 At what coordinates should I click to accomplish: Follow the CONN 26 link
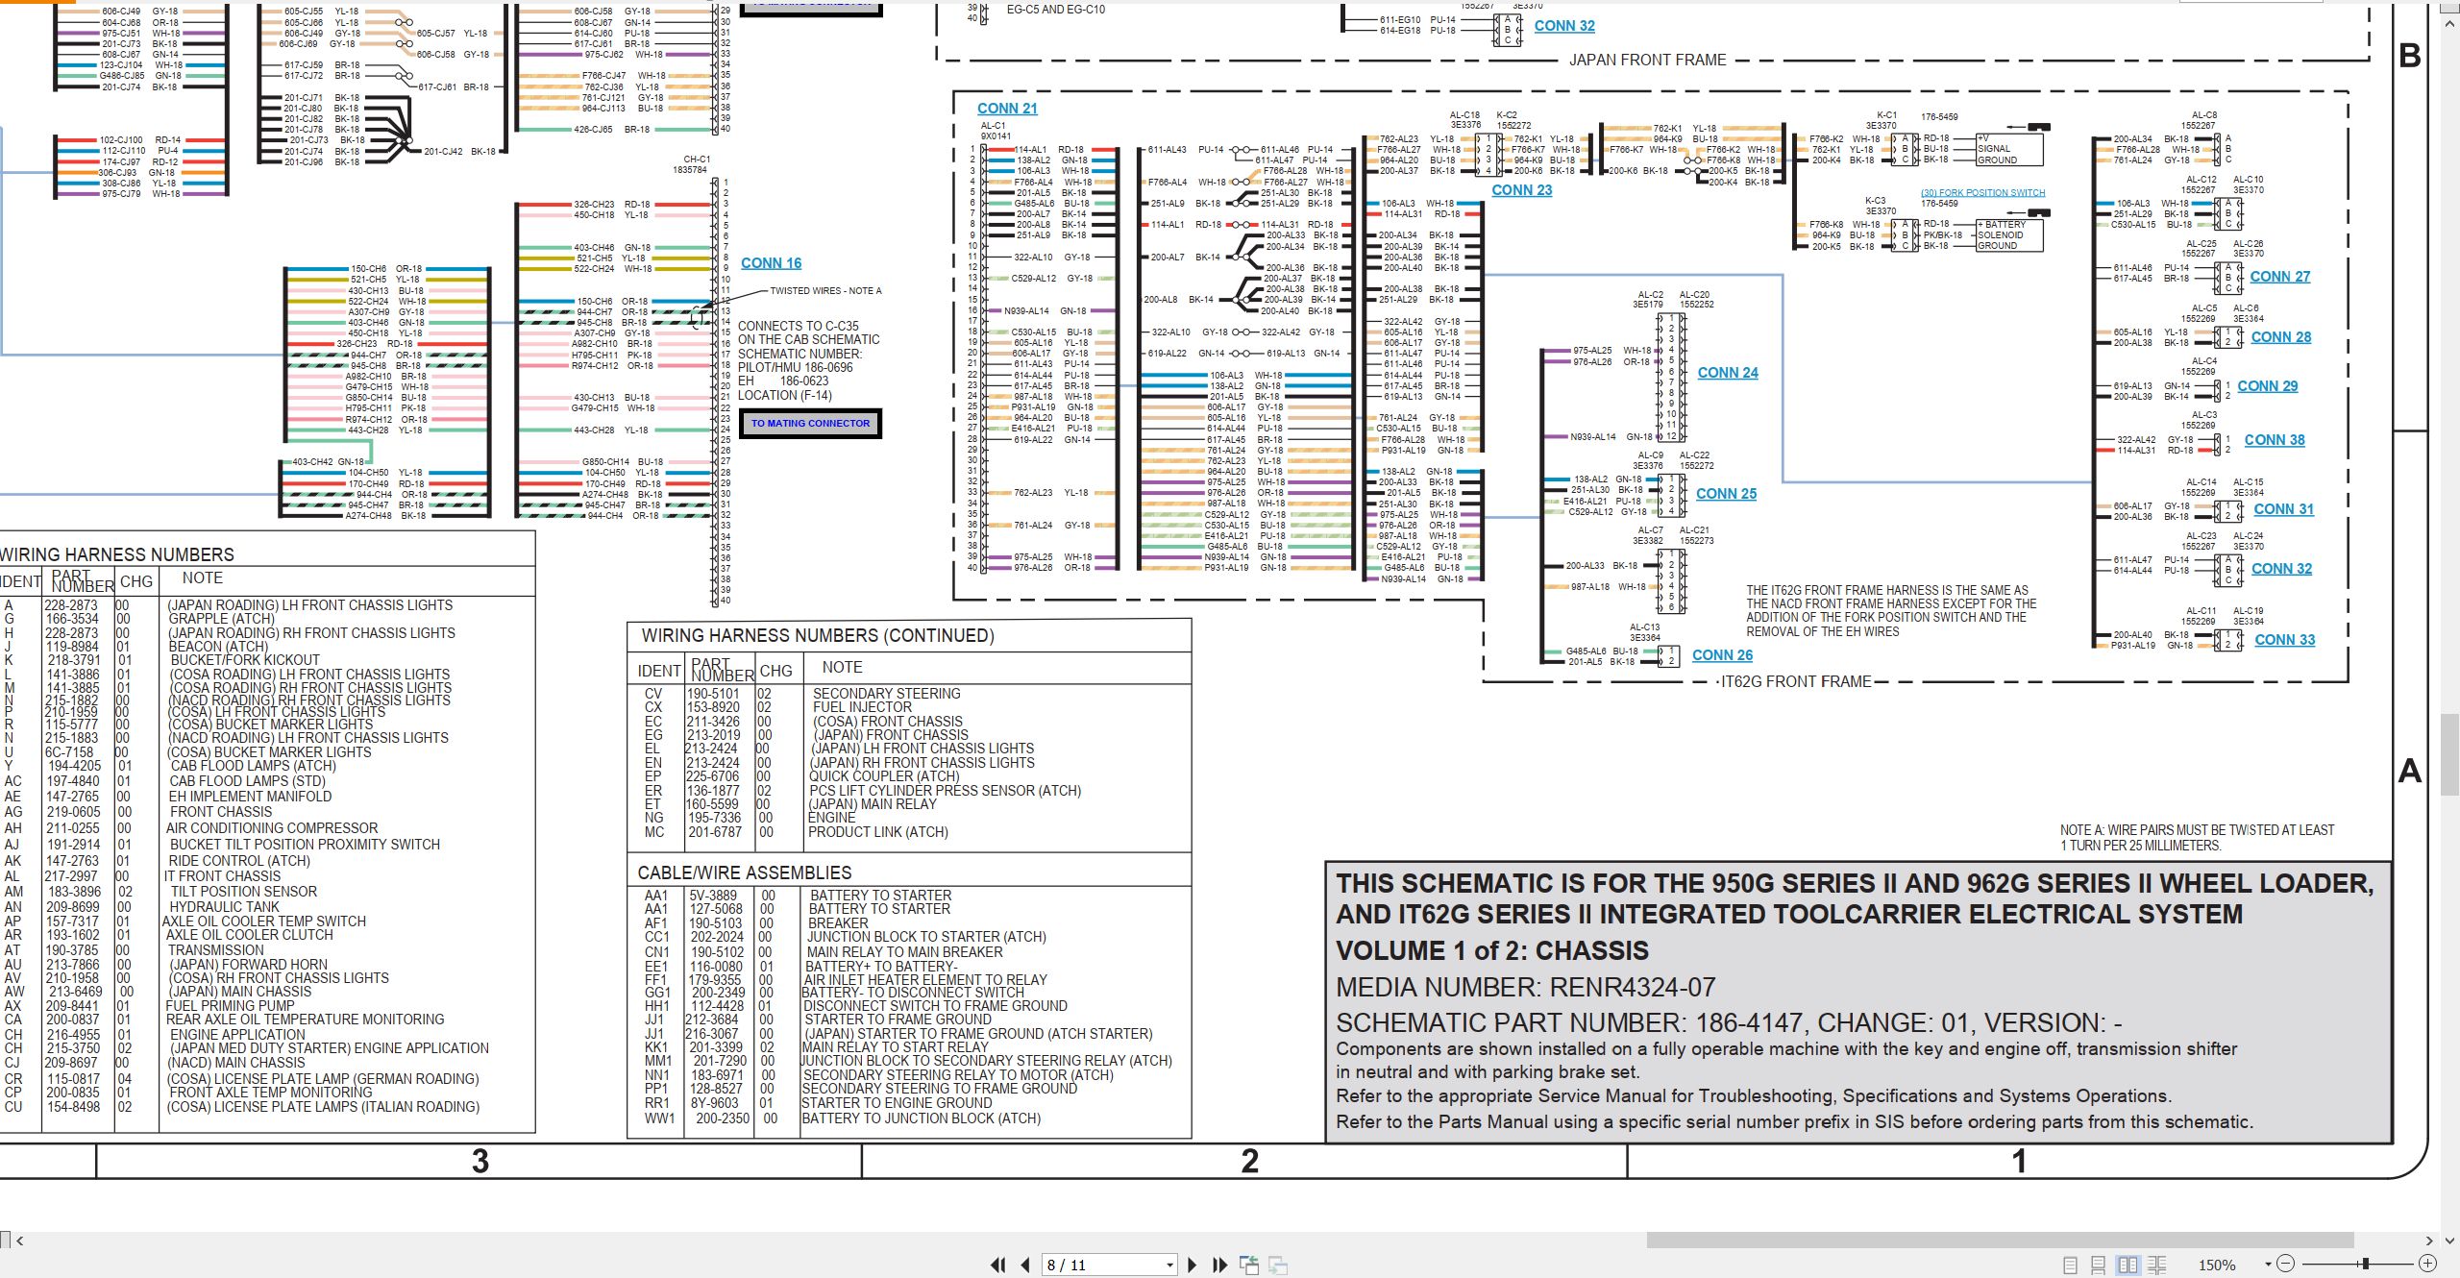point(1722,655)
